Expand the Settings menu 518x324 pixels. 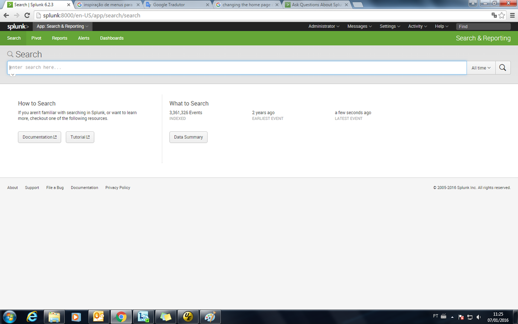[390, 26]
